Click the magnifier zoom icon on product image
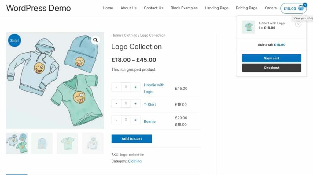This screenshot has width=313, height=175. point(95,40)
